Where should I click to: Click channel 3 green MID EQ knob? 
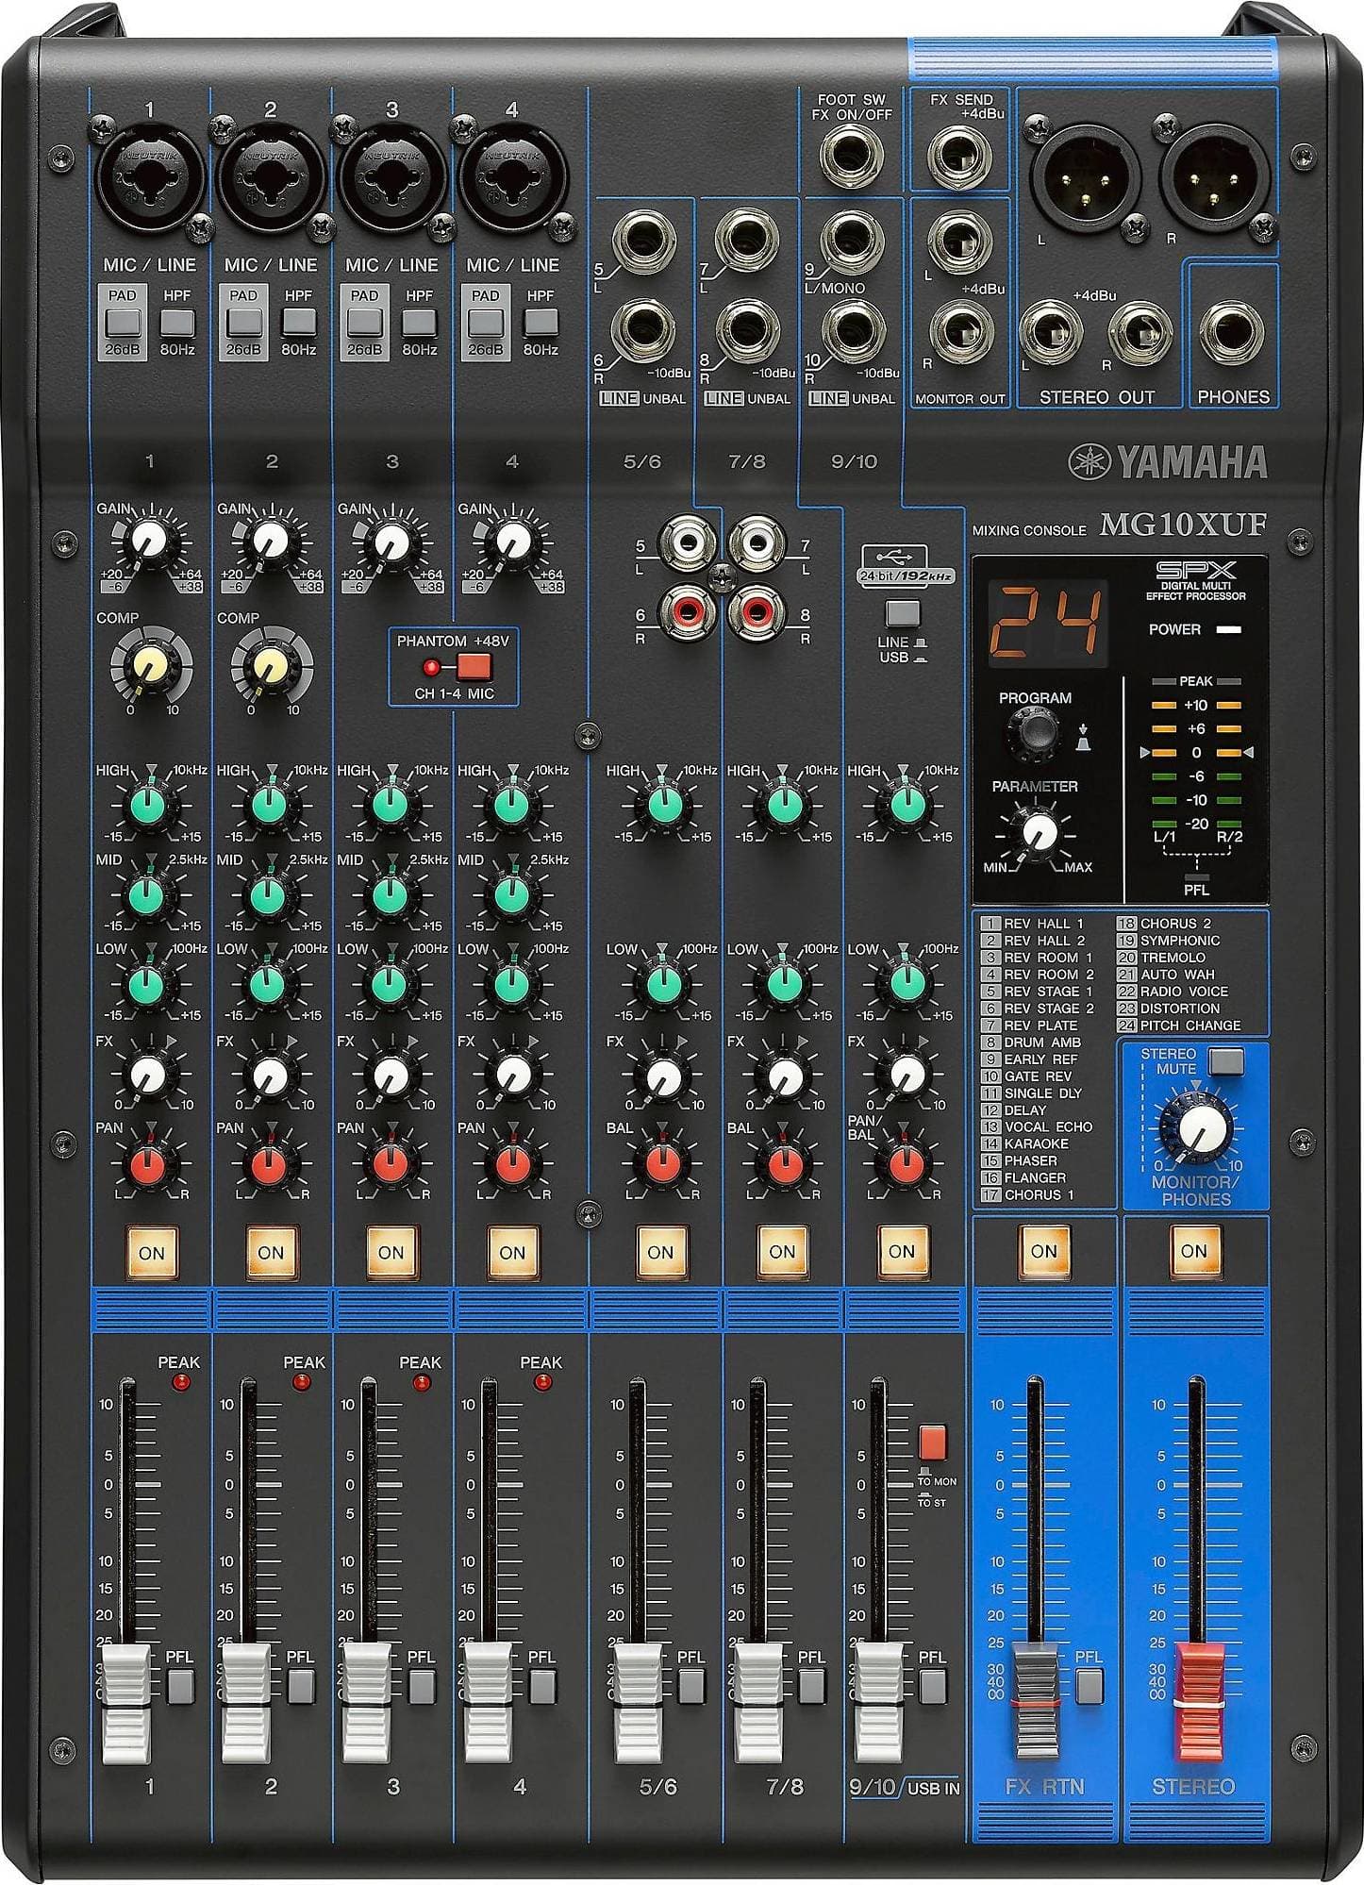pos(390,894)
